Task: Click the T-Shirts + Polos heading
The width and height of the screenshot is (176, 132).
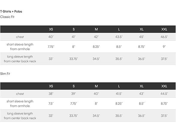Action: click(x=11, y=11)
